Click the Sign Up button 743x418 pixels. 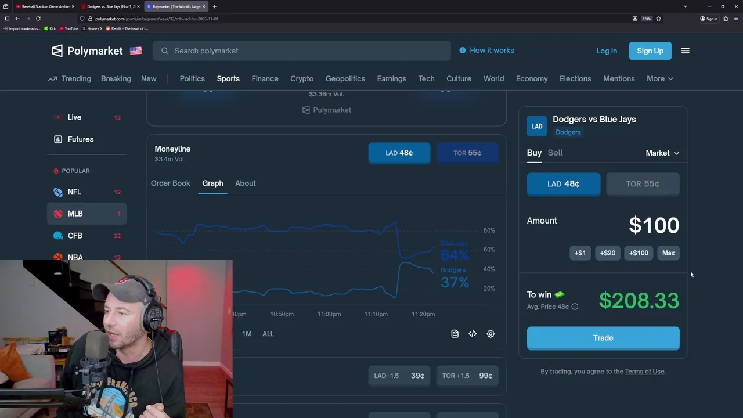pyautogui.click(x=650, y=51)
